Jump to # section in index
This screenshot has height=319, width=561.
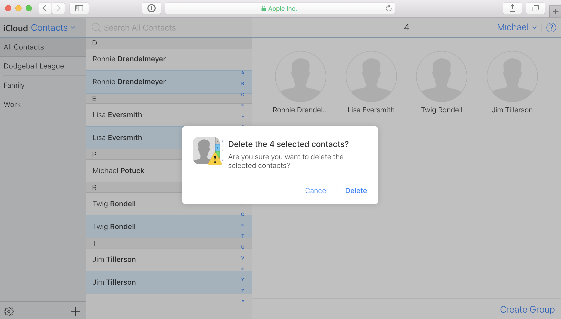(x=243, y=302)
